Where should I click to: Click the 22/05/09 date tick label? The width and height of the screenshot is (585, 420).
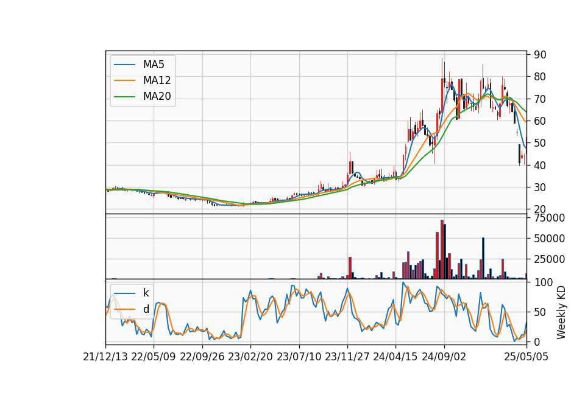(x=154, y=357)
